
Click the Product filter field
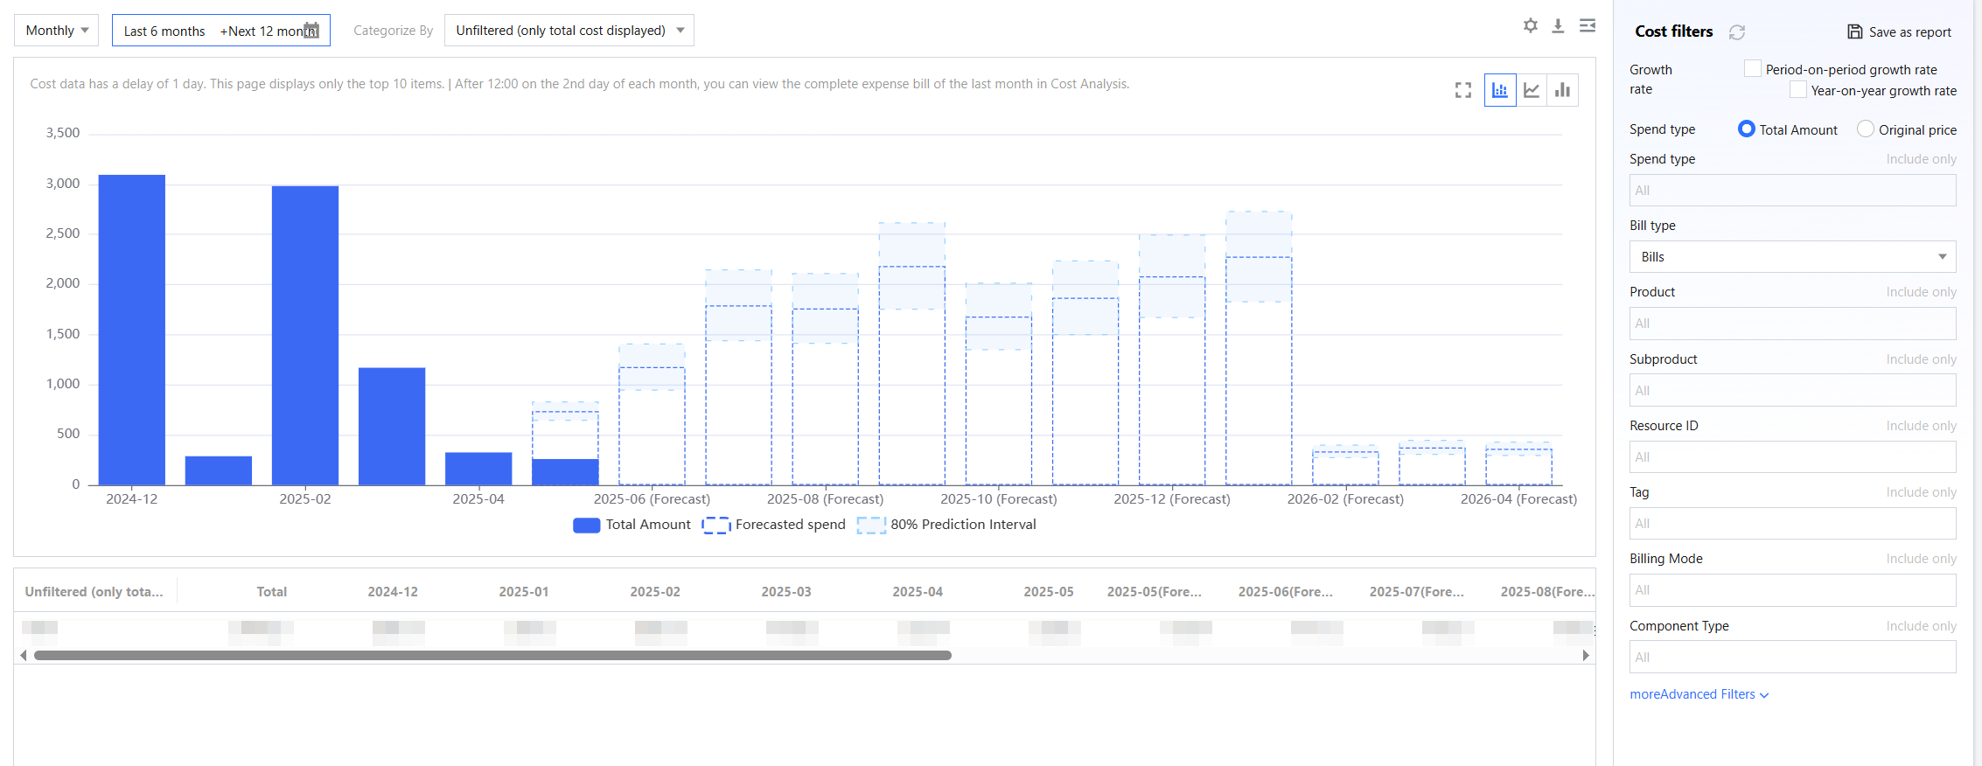click(1792, 324)
